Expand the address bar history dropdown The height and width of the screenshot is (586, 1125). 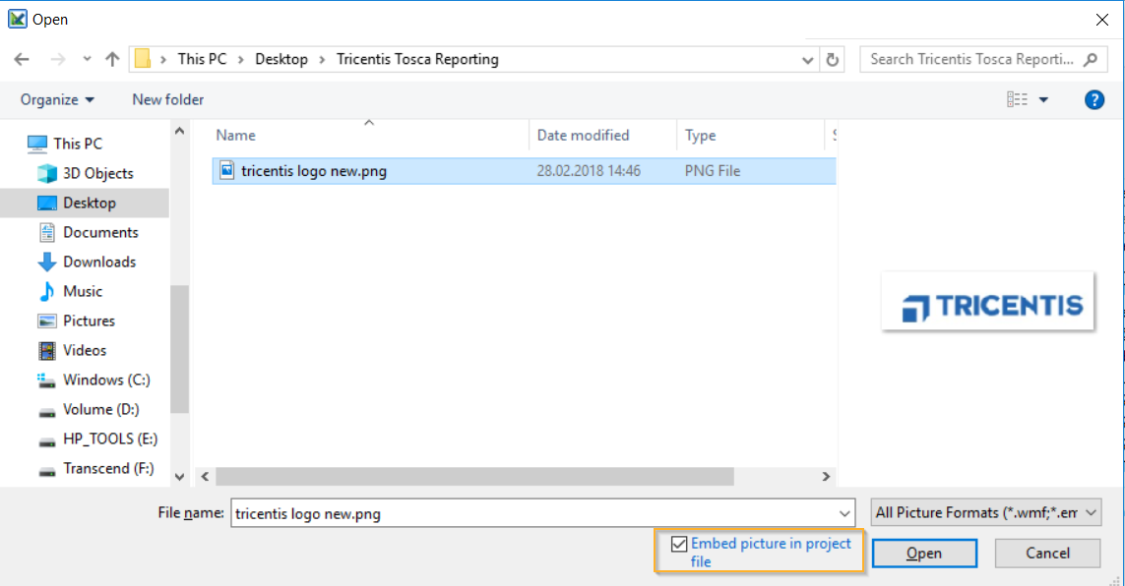point(808,60)
